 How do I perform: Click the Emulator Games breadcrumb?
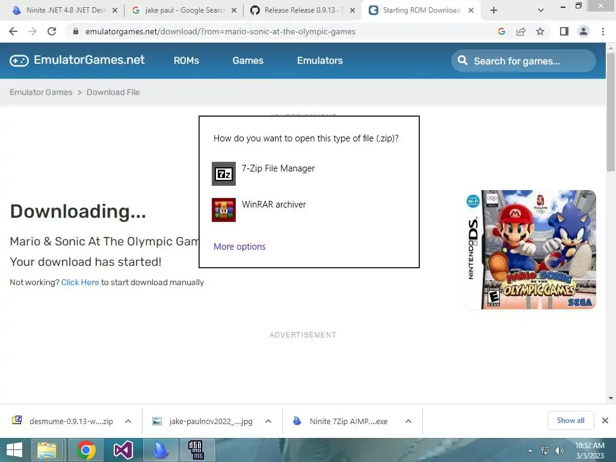[42, 92]
